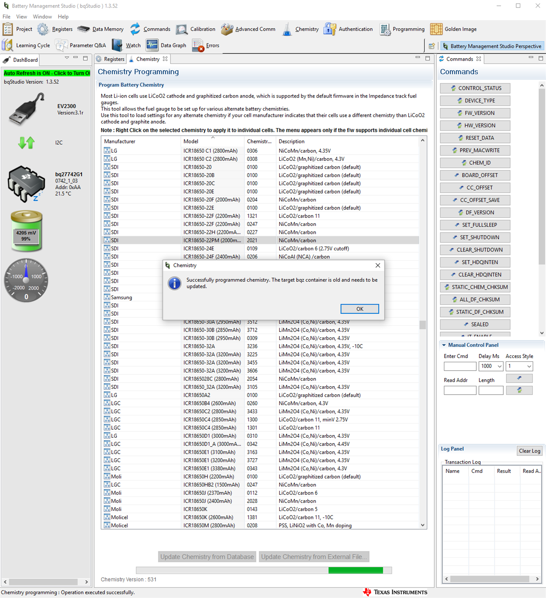The image size is (546, 598).
Task: Open the Golden Image toolbar icon
Action: coord(436,29)
